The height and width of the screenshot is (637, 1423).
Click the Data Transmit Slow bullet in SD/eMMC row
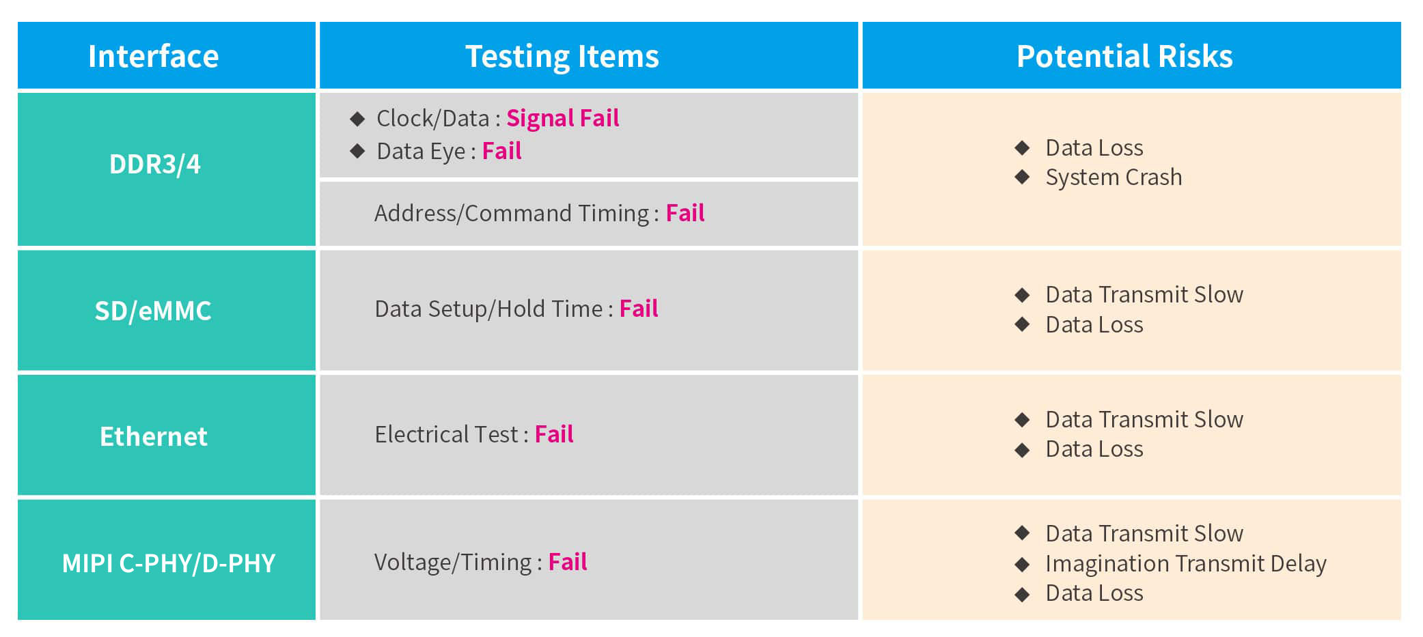[1022, 295]
